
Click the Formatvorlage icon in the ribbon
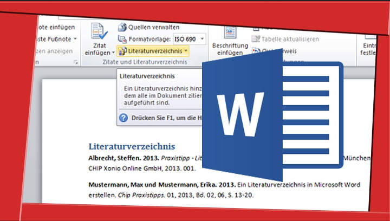(122, 39)
